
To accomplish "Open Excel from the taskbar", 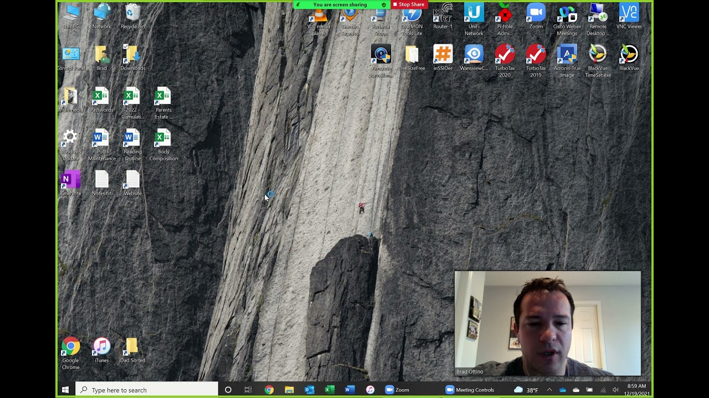I will [330, 390].
